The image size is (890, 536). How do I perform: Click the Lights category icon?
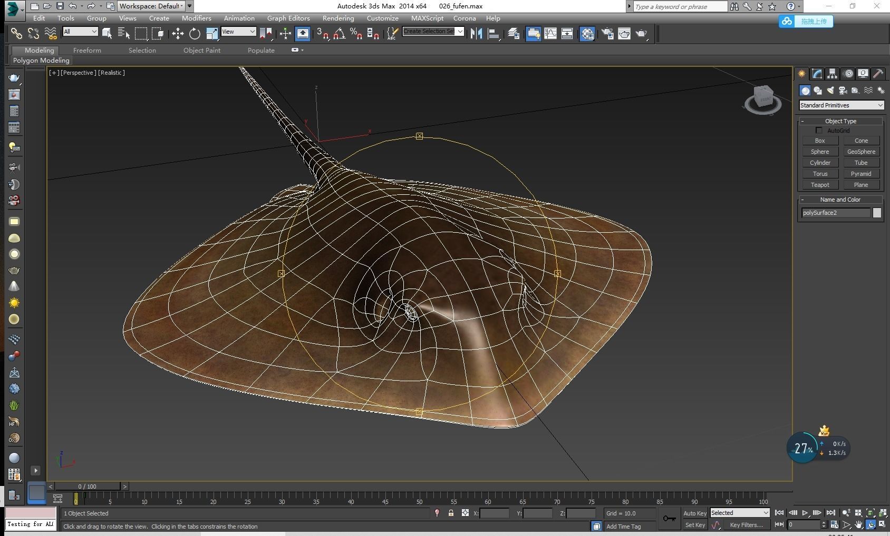click(830, 91)
